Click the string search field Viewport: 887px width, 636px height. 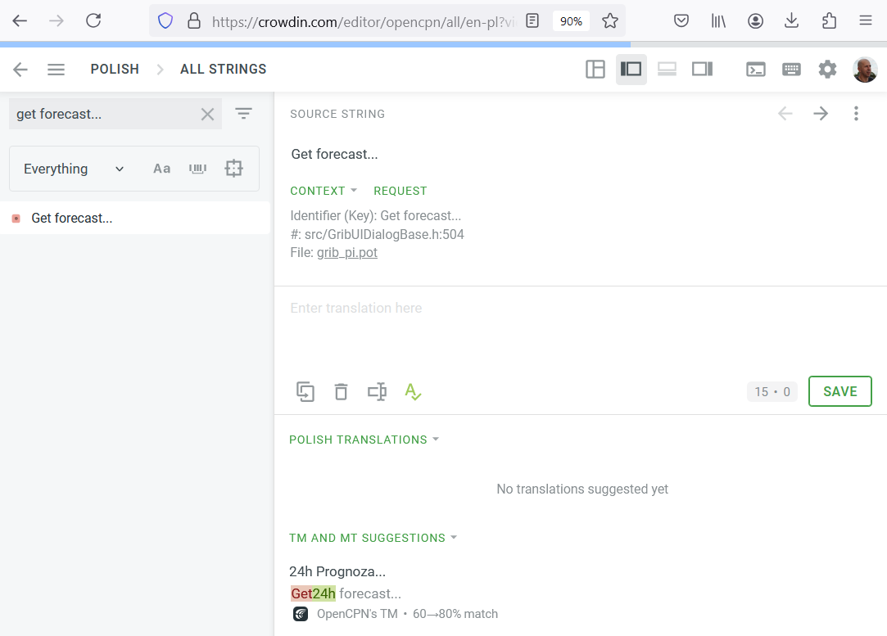(x=105, y=115)
